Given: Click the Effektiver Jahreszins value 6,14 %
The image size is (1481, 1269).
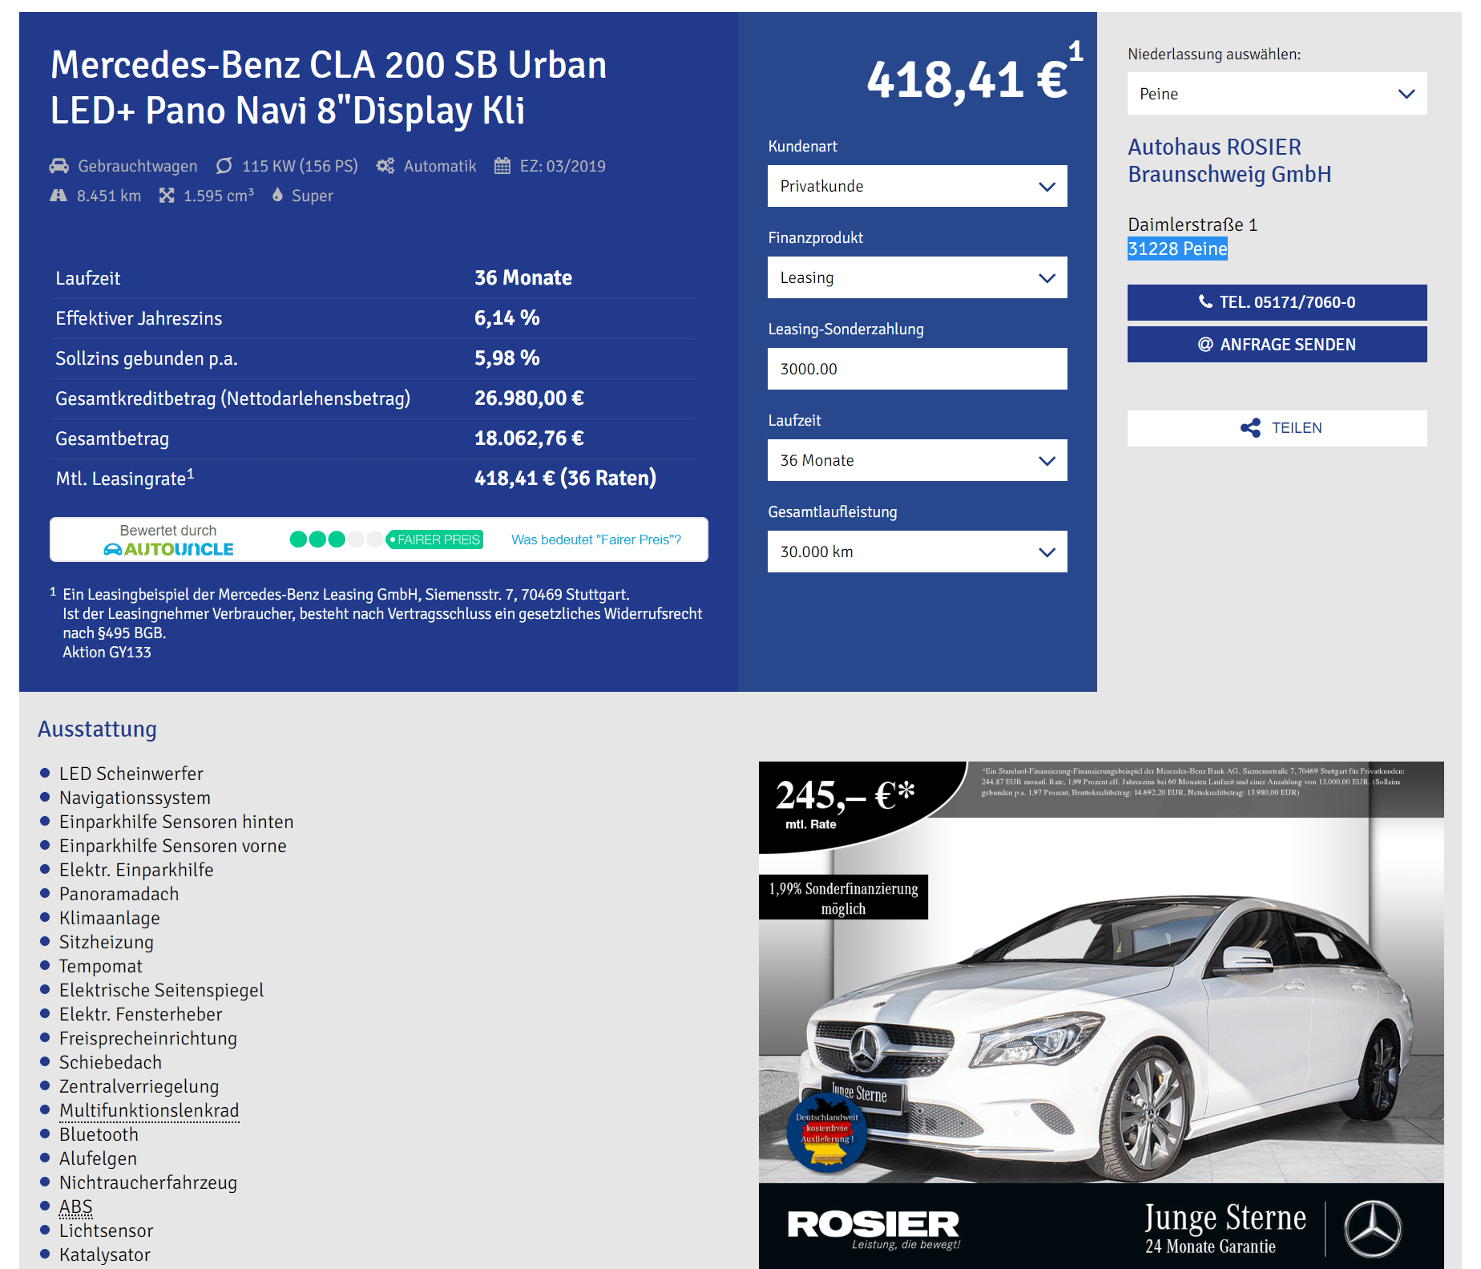Looking at the screenshot, I should coord(506,318).
